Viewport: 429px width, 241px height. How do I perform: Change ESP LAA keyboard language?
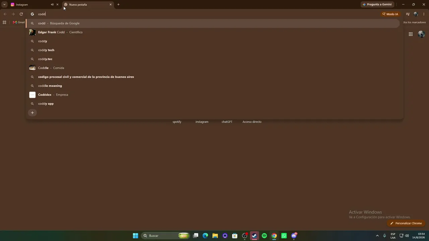tap(393, 236)
